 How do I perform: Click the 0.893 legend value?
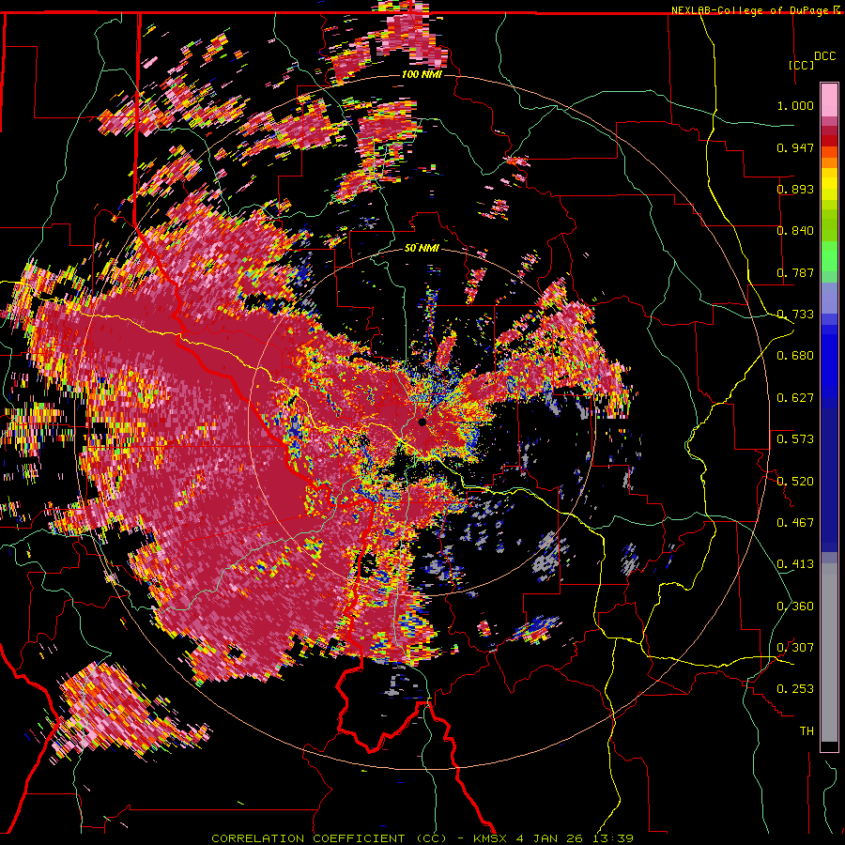pyautogui.click(x=795, y=189)
